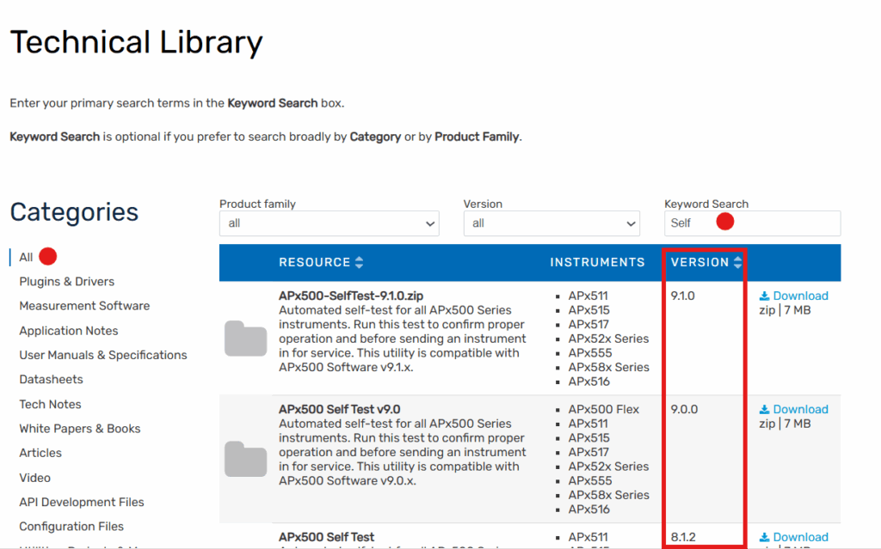881x549 pixels.
Task: Select Plugins & Drivers category
Action: coord(66,281)
